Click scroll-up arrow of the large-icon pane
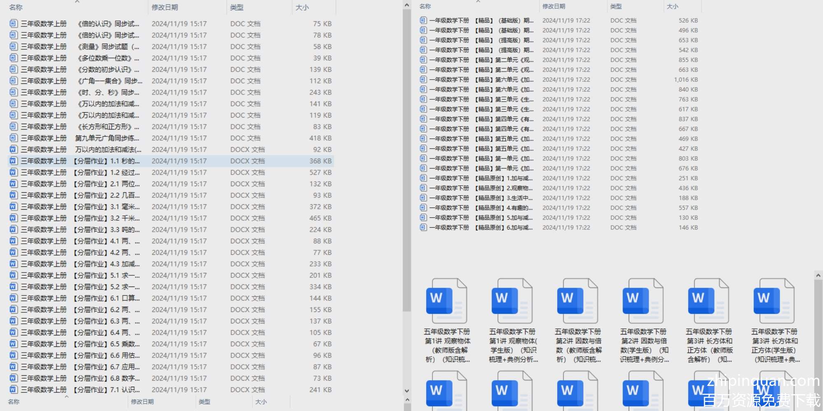 click(x=818, y=275)
